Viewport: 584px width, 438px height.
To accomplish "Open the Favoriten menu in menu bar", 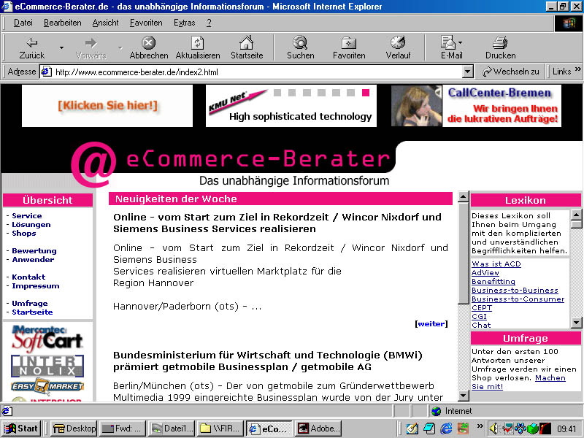I will coord(146,23).
